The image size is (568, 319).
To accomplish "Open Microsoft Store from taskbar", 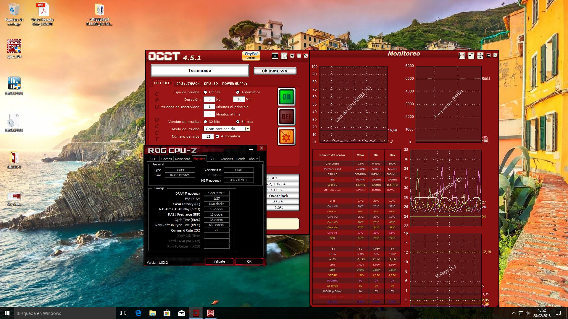I will point(167,313).
